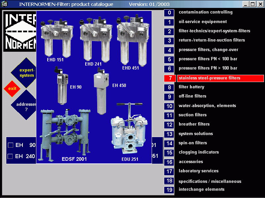Open 'filter-technics/expert-system-filters' entry

click(214, 31)
